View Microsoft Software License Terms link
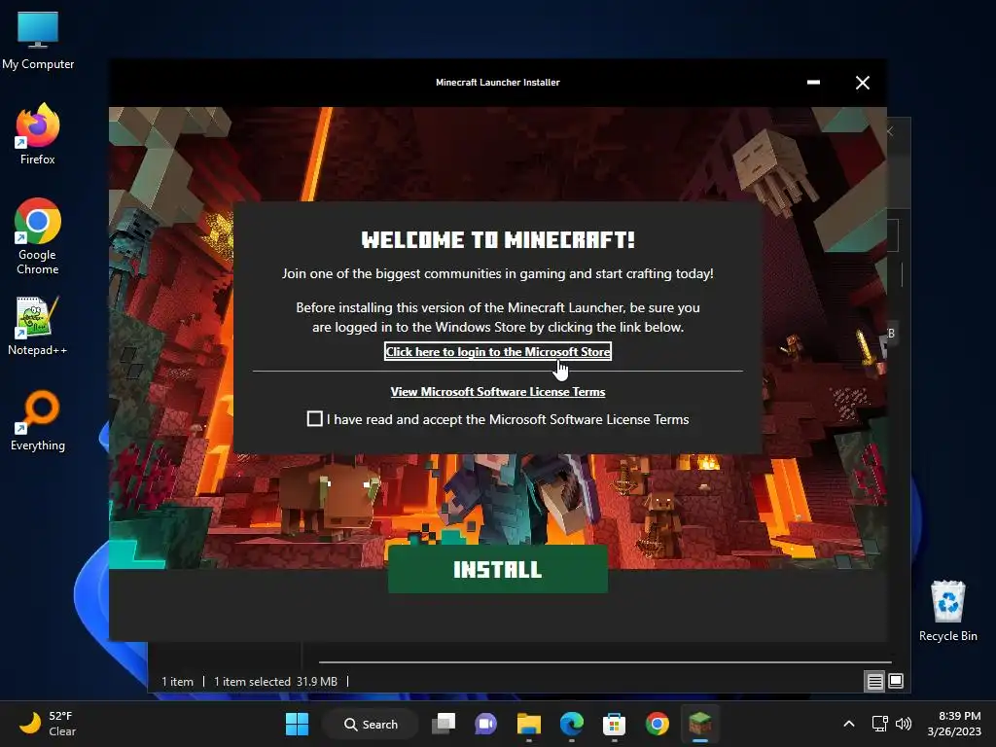Viewport: 996px width, 747px height. click(x=497, y=392)
